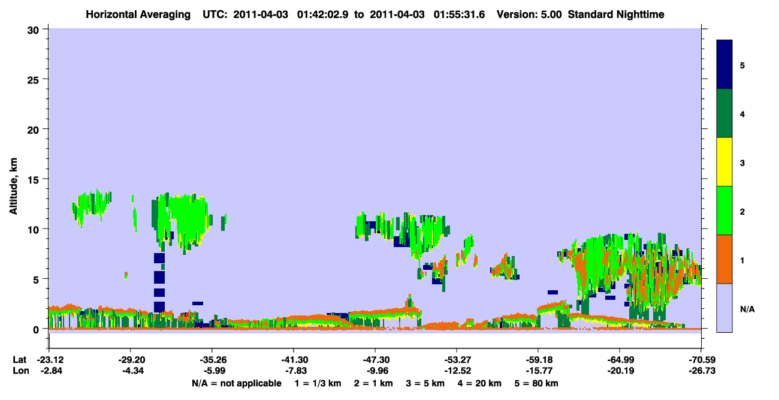Click the bright green colorbar segment for 2

click(724, 210)
